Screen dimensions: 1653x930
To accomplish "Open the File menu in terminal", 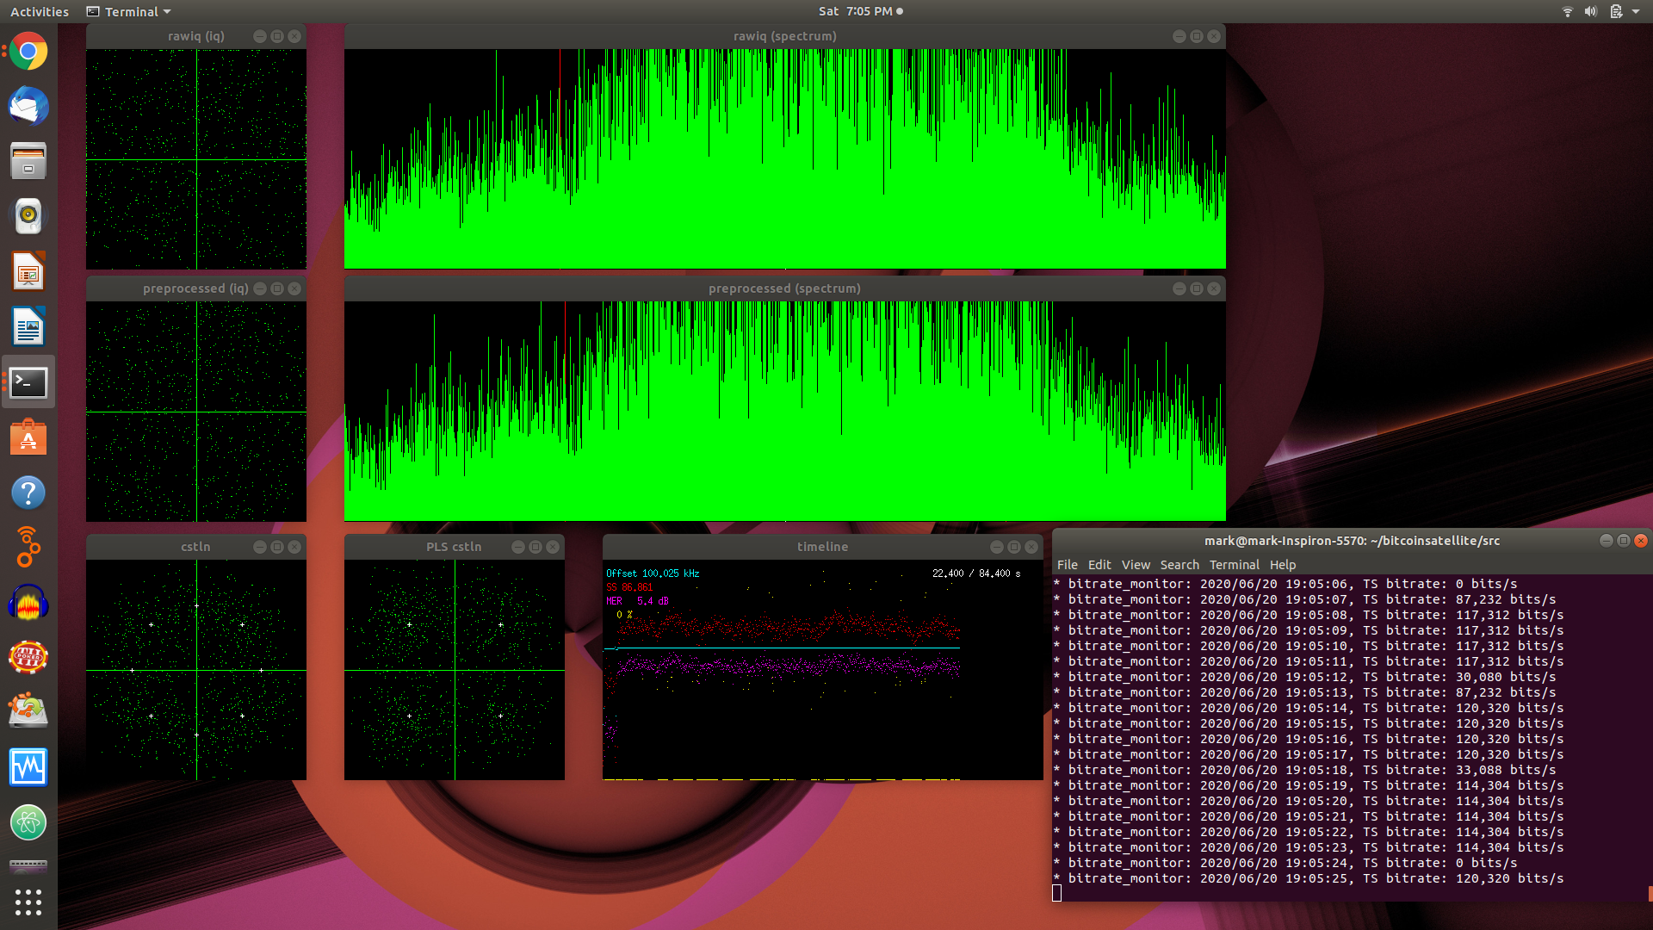I will [1067, 565].
